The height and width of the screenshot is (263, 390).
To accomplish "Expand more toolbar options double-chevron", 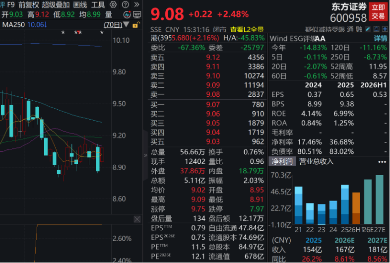I will pos(136,4).
